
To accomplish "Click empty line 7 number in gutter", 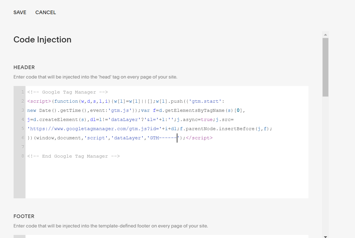I will pyautogui.click(x=23, y=147).
